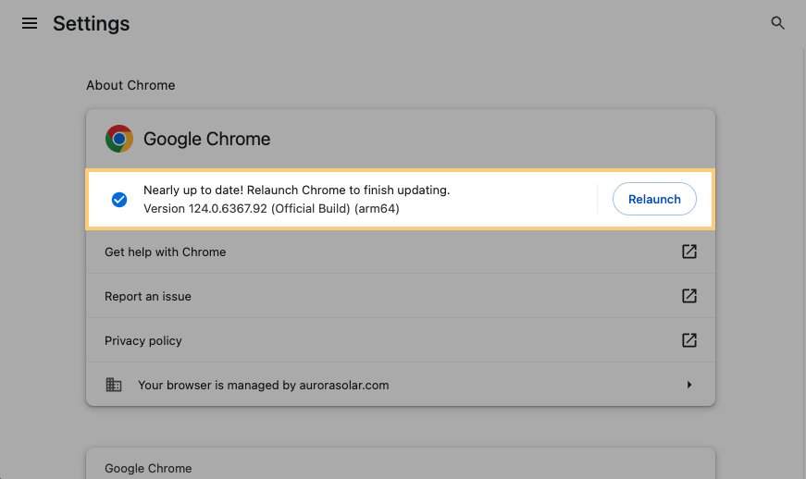Click external link icon for Get help
Screen dimensions: 806x479
click(x=689, y=252)
